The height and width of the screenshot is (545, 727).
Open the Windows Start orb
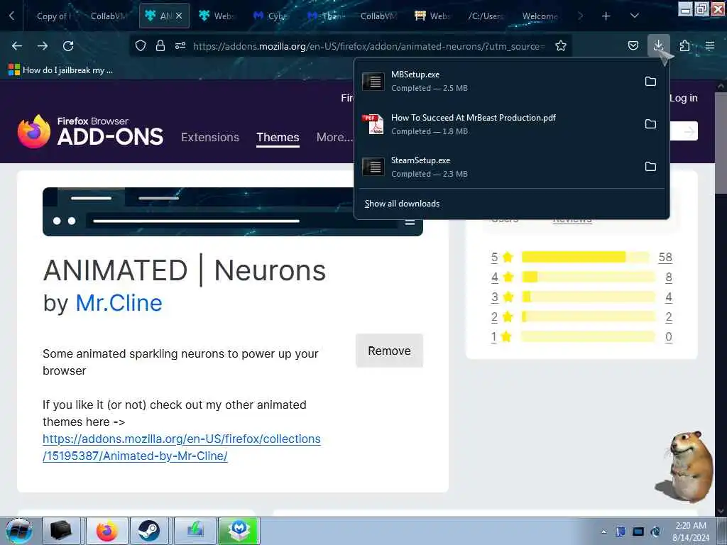(18, 531)
